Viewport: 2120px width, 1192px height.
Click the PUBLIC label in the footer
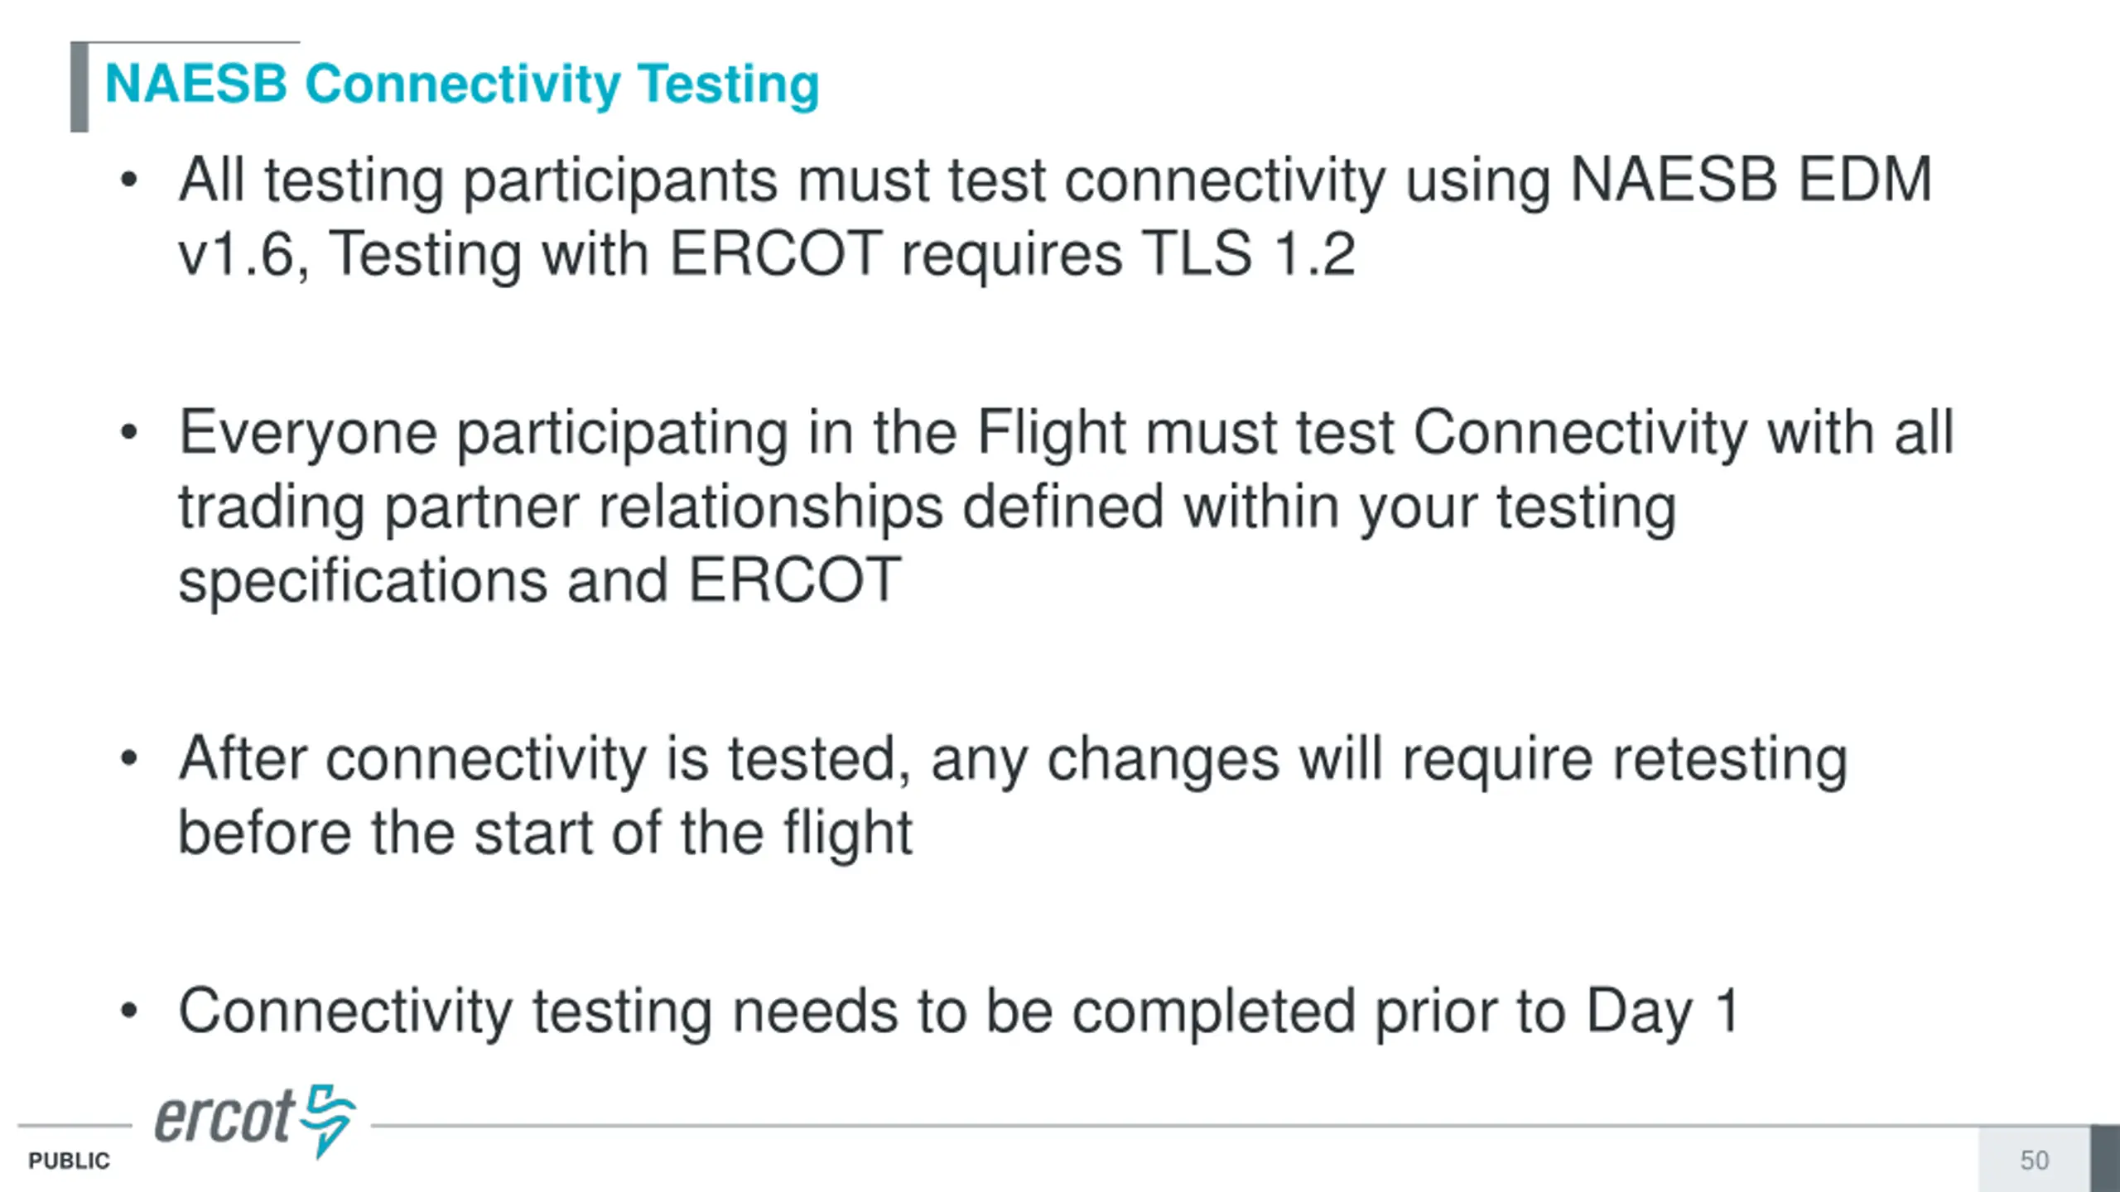(x=69, y=1161)
